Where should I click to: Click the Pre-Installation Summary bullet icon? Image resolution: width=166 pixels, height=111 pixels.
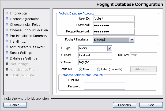tap(7, 36)
